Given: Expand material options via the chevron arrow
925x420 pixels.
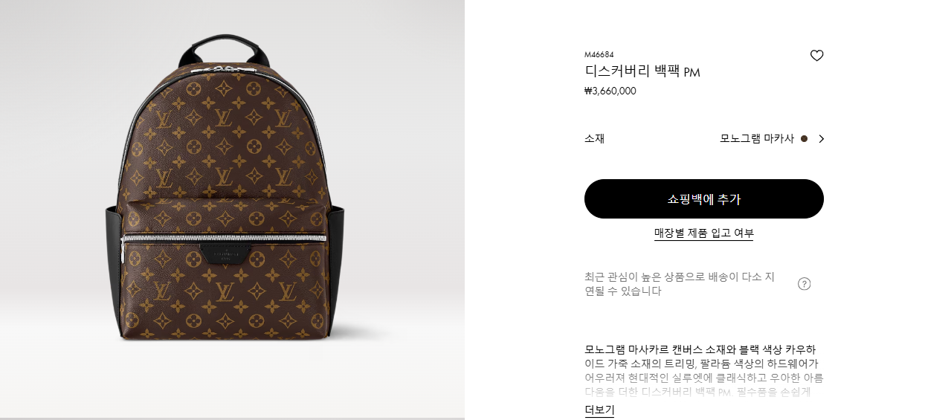Looking at the screenshot, I should pos(821,139).
